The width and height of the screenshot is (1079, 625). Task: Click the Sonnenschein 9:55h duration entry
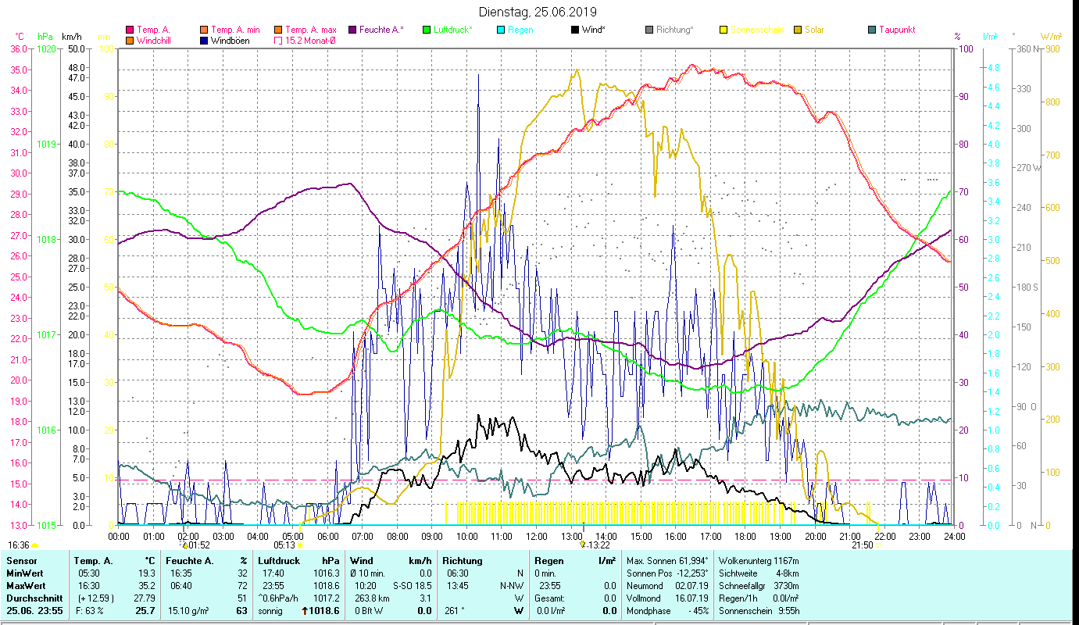[x=759, y=610]
